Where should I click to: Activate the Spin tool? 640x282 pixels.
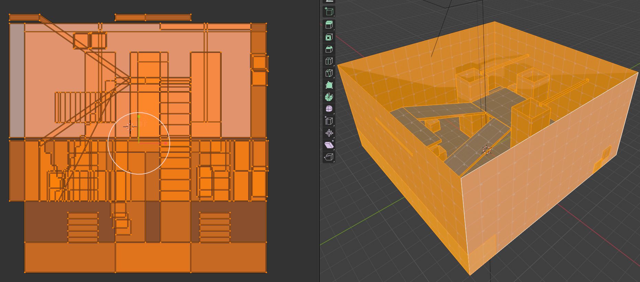[x=329, y=97]
